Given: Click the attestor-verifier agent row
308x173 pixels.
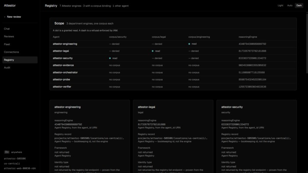Looking at the screenshot, I should coord(173,87).
